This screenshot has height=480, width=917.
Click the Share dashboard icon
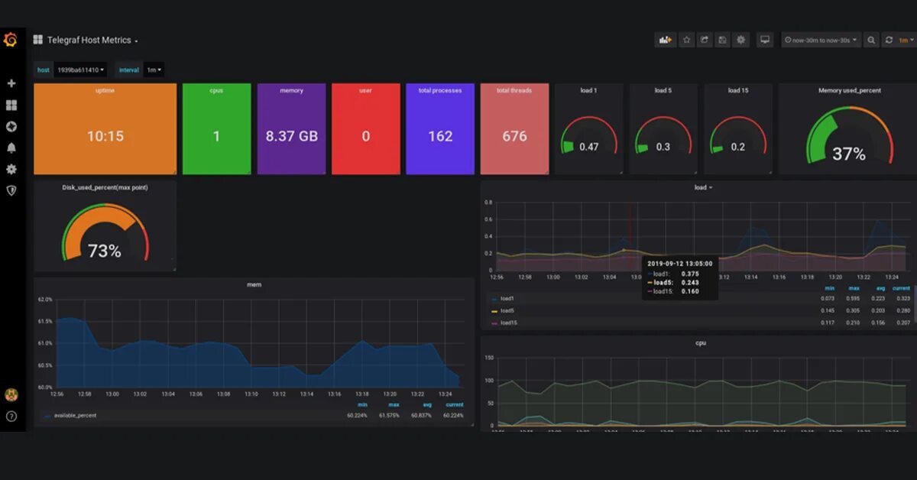pyautogui.click(x=704, y=40)
